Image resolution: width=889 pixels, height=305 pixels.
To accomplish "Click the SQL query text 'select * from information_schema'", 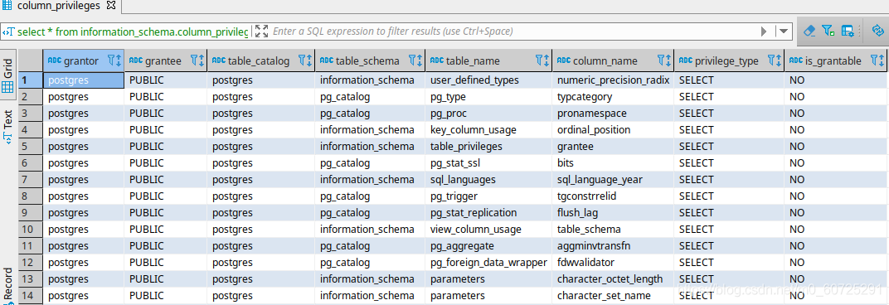I will pos(96,31).
